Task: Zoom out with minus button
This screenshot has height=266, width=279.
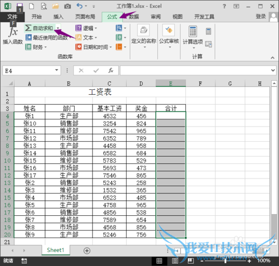Action: coord(202,261)
